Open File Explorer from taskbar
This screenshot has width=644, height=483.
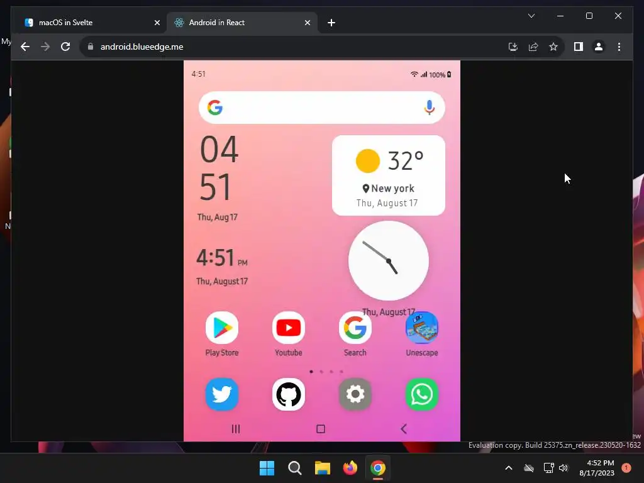[323, 468]
